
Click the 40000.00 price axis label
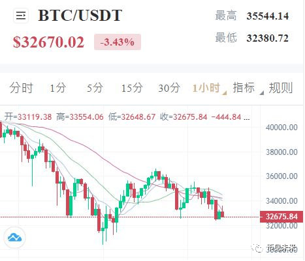[281, 128]
